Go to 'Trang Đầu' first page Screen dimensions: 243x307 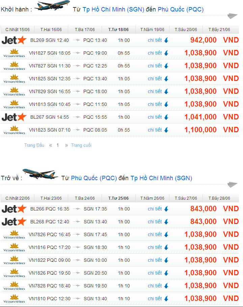[34, 145]
